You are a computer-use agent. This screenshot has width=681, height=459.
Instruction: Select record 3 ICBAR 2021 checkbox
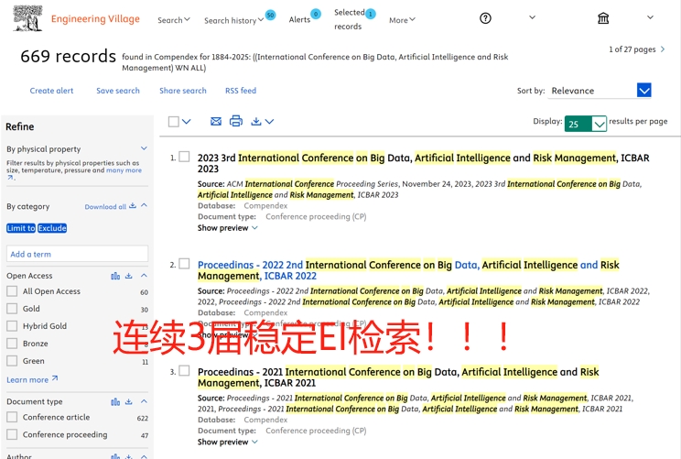(x=184, y=370)
